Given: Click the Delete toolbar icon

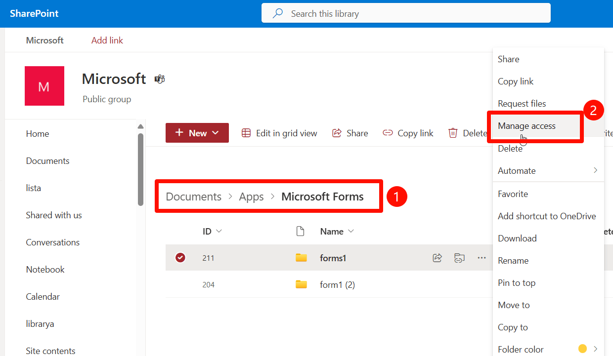Looking at the screenshot, I should (453, 133).
